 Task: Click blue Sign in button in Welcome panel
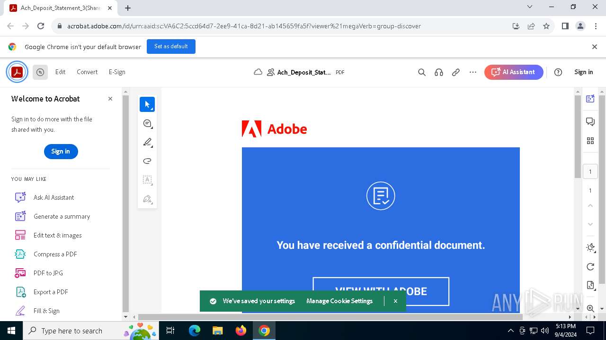[x=61, y=152]
